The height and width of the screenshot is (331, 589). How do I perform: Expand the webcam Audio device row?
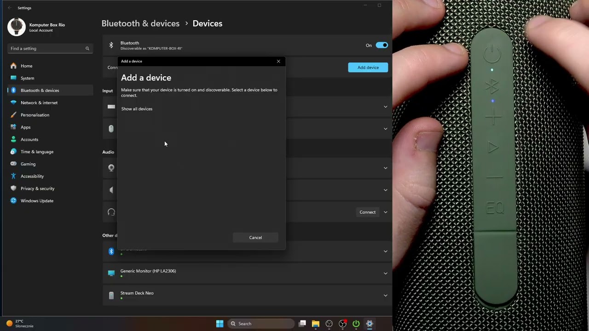(386, 168)
